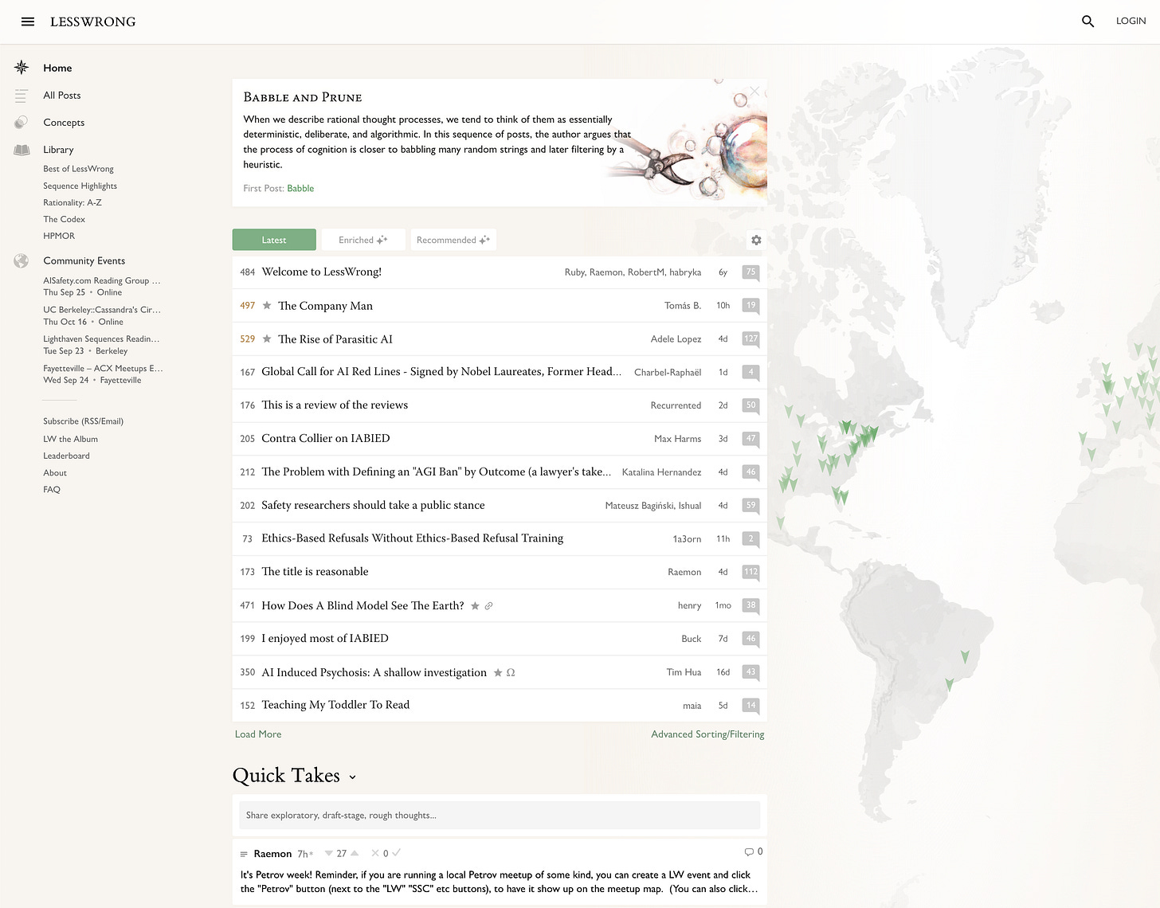Open comments bubble for The title is reasonable
Screen dimensions: 1160x908
pos(750,572)
